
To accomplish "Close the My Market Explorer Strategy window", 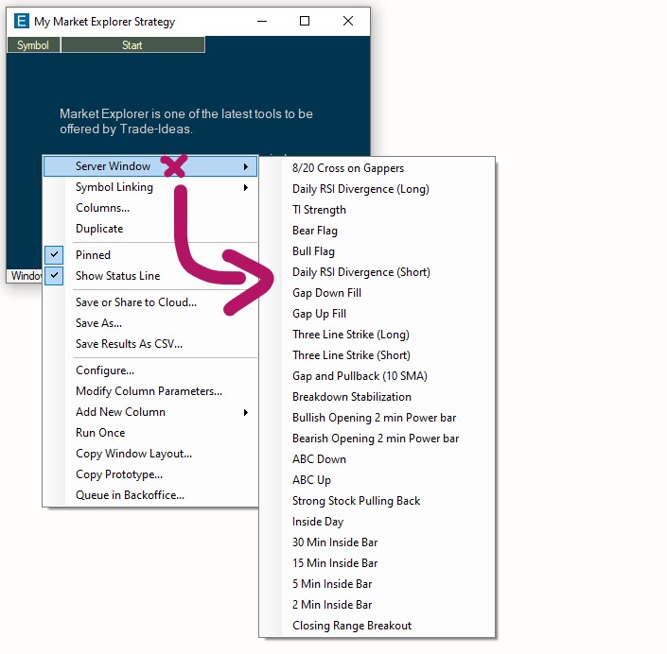I will [x=348, y=21].
